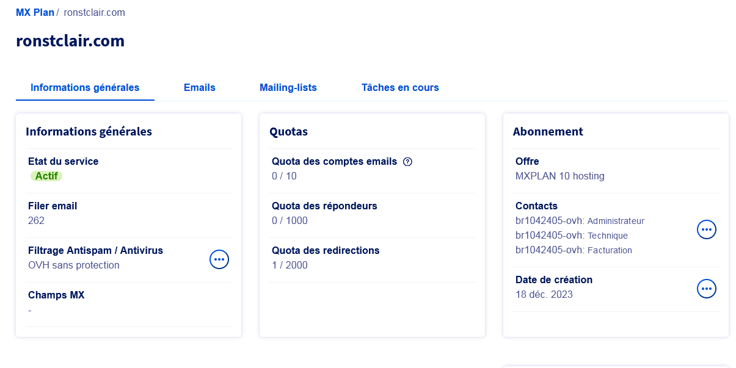Click the Facturation contact entry
The height and width of the screenshot is (368, 736).
(574, 250)
